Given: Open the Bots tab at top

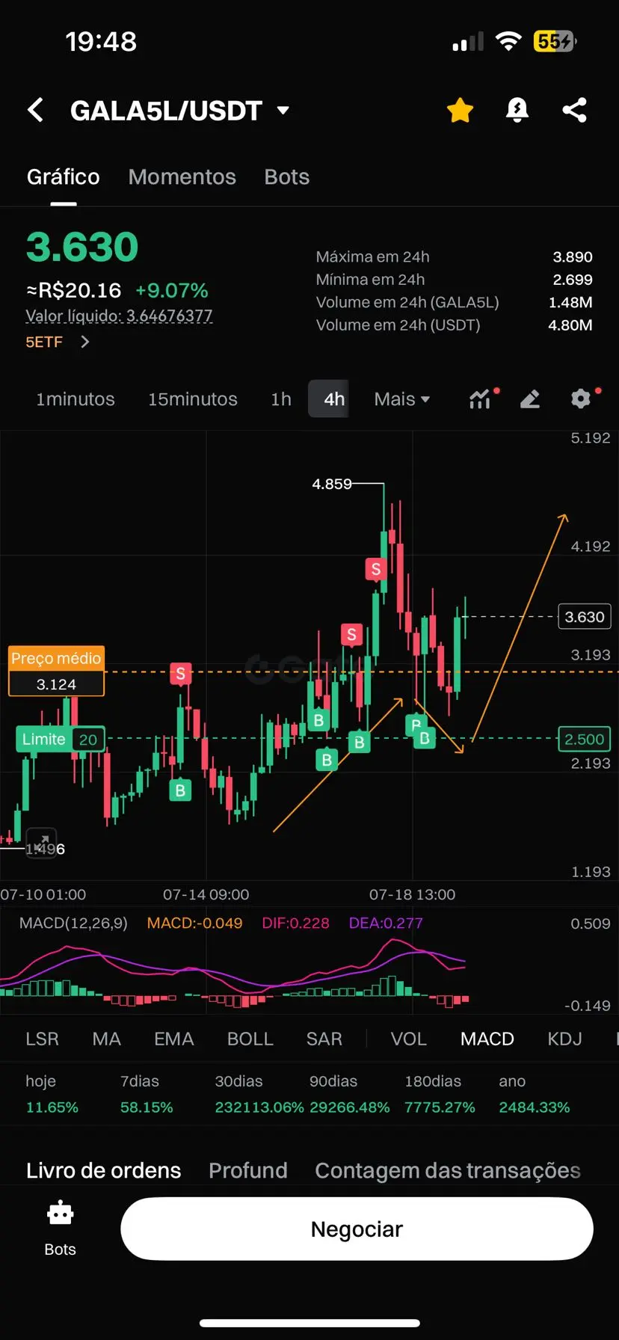Looking at the screenshot, I should (286, 176).
